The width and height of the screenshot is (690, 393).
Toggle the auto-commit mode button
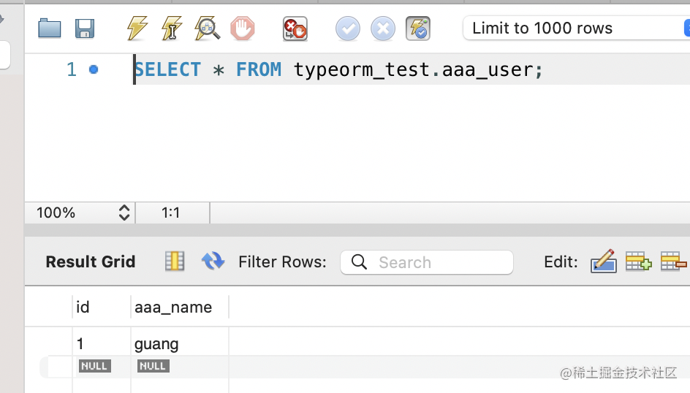(418, 29)
